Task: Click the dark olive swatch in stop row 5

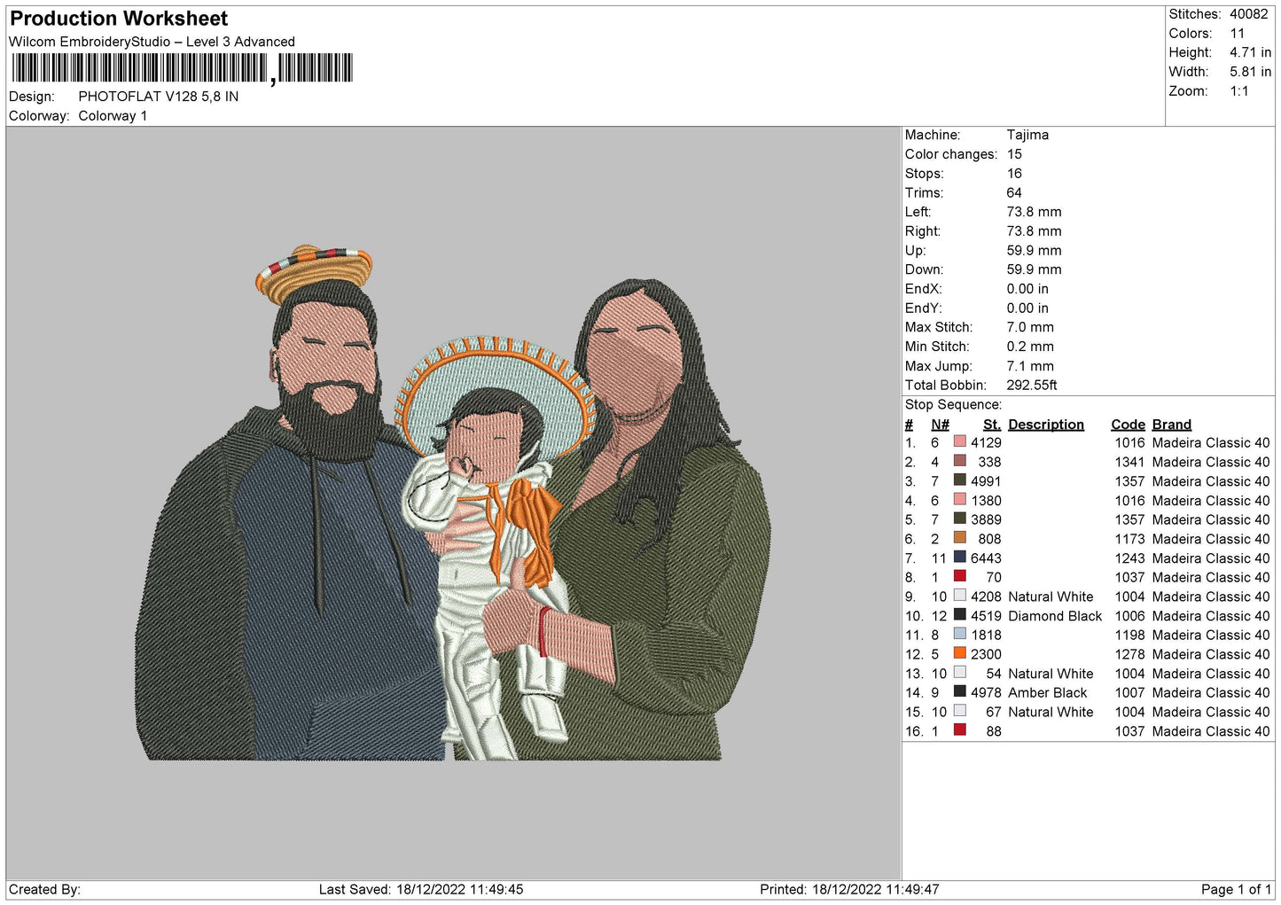Action: tap(959, 519)
